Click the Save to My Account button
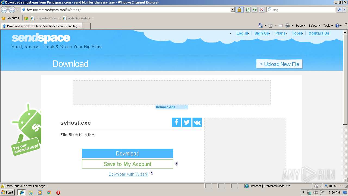Viewport: 348px width, 196px height. pos(128,164)
